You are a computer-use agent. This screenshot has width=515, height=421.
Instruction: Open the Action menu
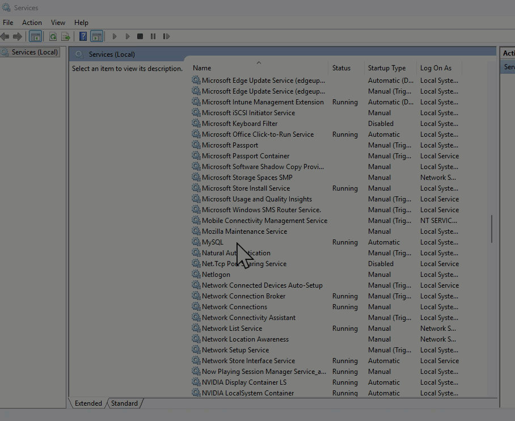(x=32, y=23)
